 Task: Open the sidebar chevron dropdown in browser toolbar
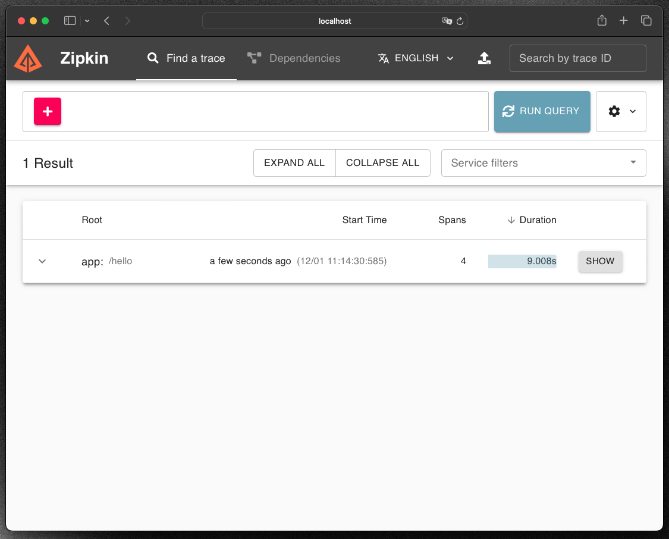click(87, 21)
